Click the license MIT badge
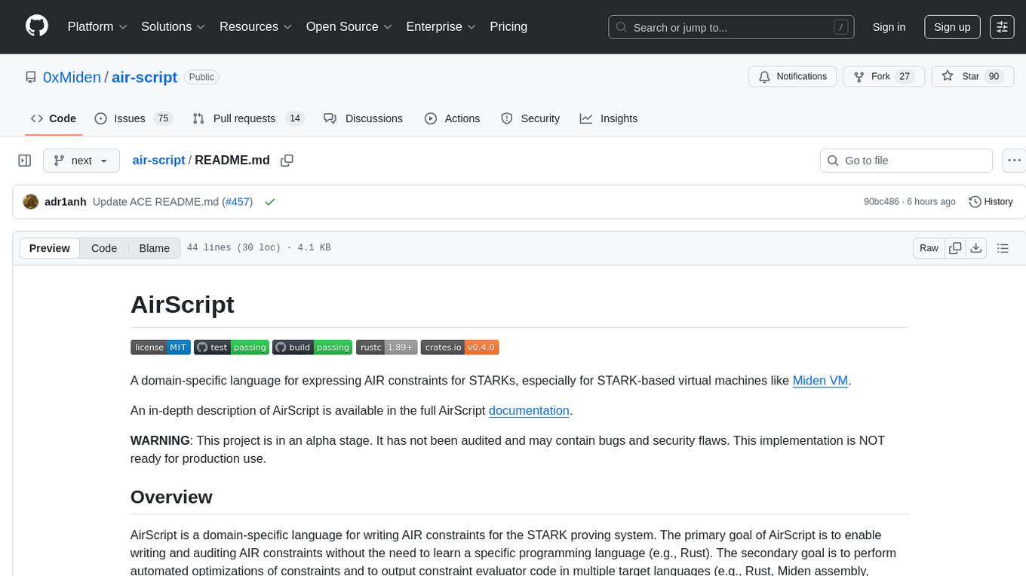 [x=160, y=347]
